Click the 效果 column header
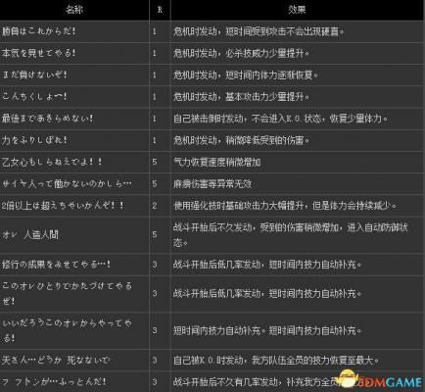Image resolution: width=425 pixels, height=392 pixels. click(x=297, y=10)
